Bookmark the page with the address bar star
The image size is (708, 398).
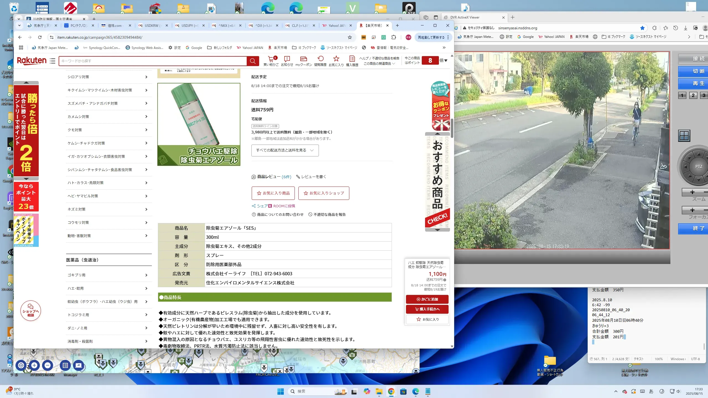coord(350,37)
